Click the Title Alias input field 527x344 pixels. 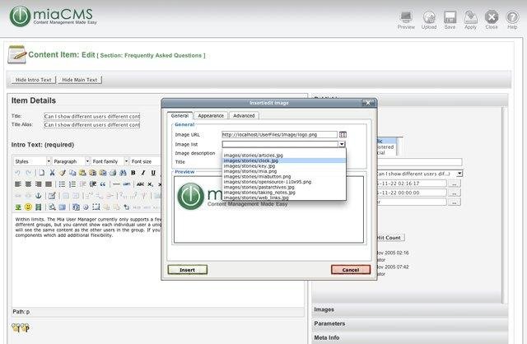(x=91, y=125)
